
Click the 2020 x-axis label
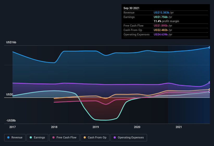pos(137,127)
